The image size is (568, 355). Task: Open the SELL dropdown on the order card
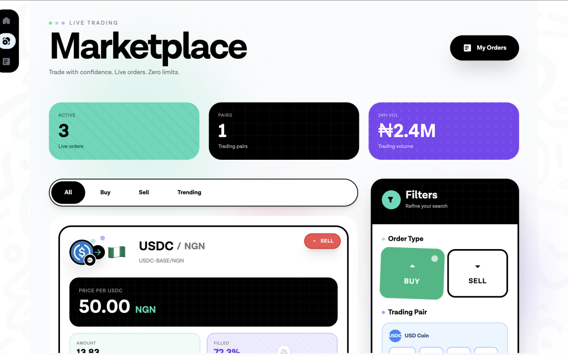pos(322,241)
